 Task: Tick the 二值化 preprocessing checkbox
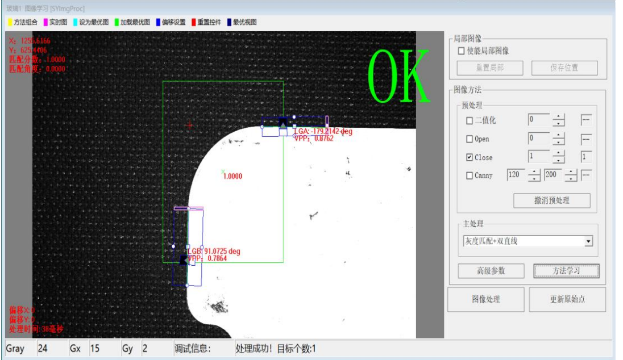coord(470,120)
